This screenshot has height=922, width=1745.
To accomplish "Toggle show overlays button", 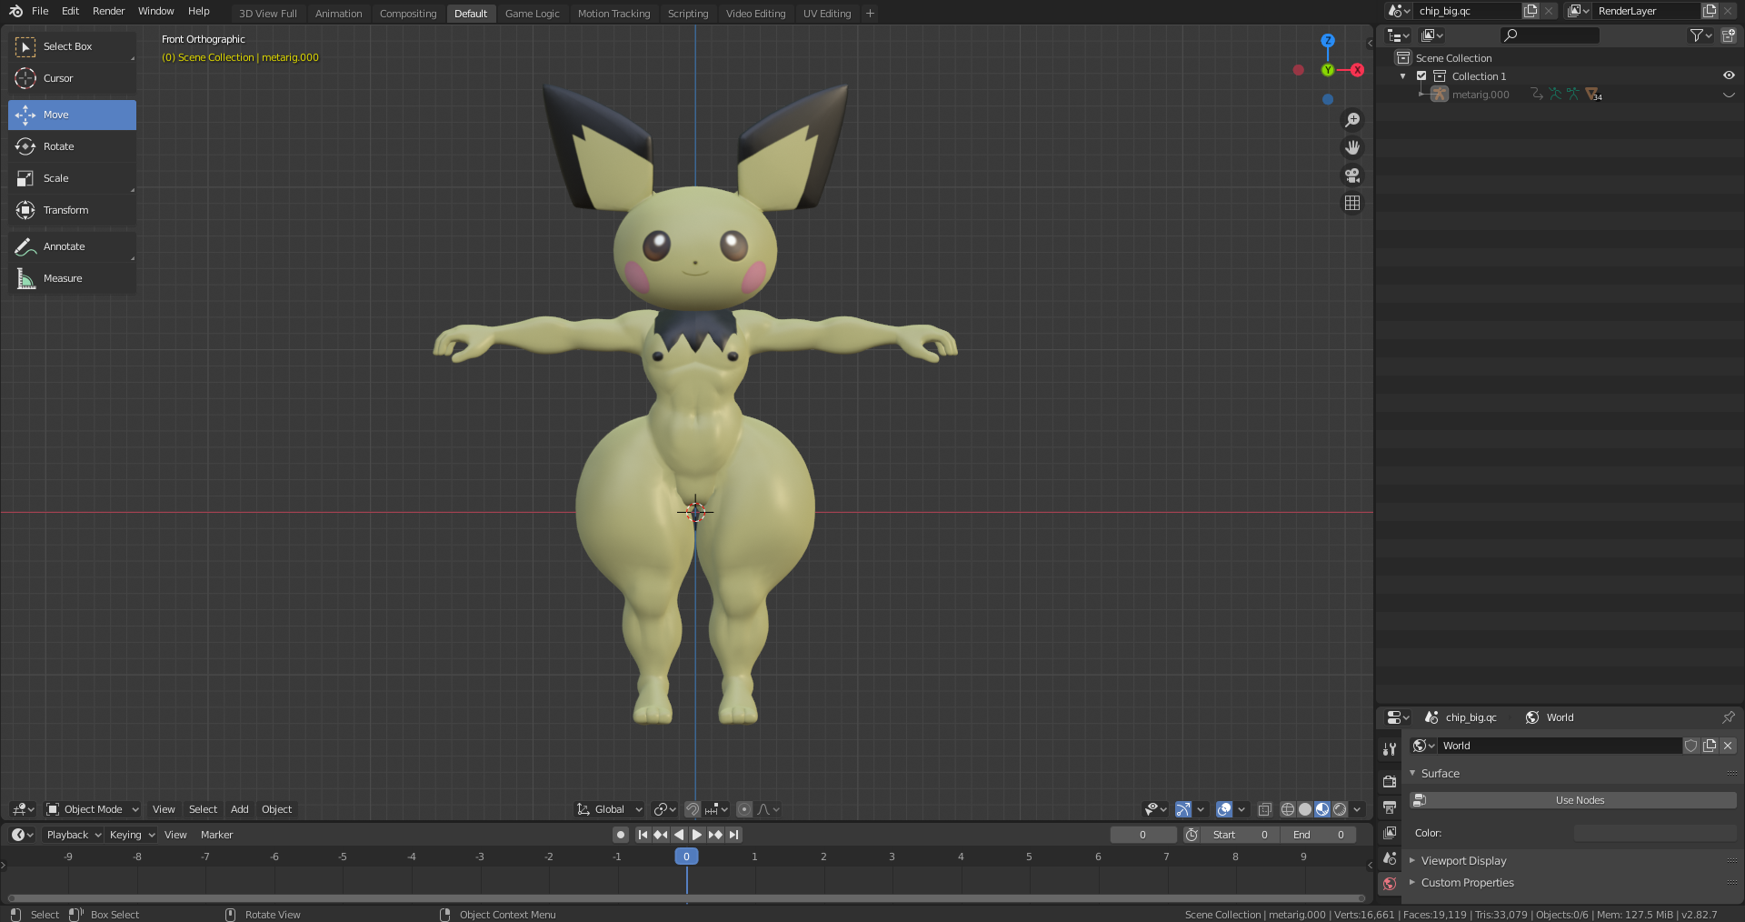I will coord(1224,809).
